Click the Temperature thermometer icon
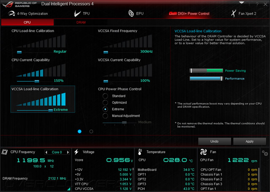This screenshot has width=270, height=192. 140,152
